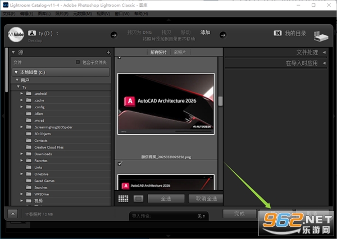337x239 pixels.
Task: Open the 帮助(H) menu
Action: tap(141, 13)
